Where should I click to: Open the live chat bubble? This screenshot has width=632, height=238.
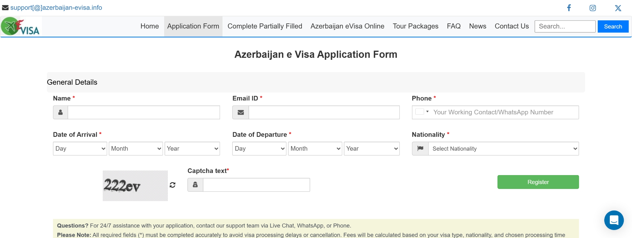click(614, 220)
